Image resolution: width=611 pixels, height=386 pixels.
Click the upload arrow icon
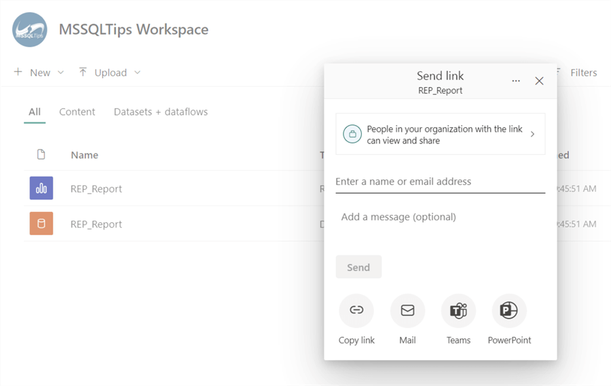point(83,72)
